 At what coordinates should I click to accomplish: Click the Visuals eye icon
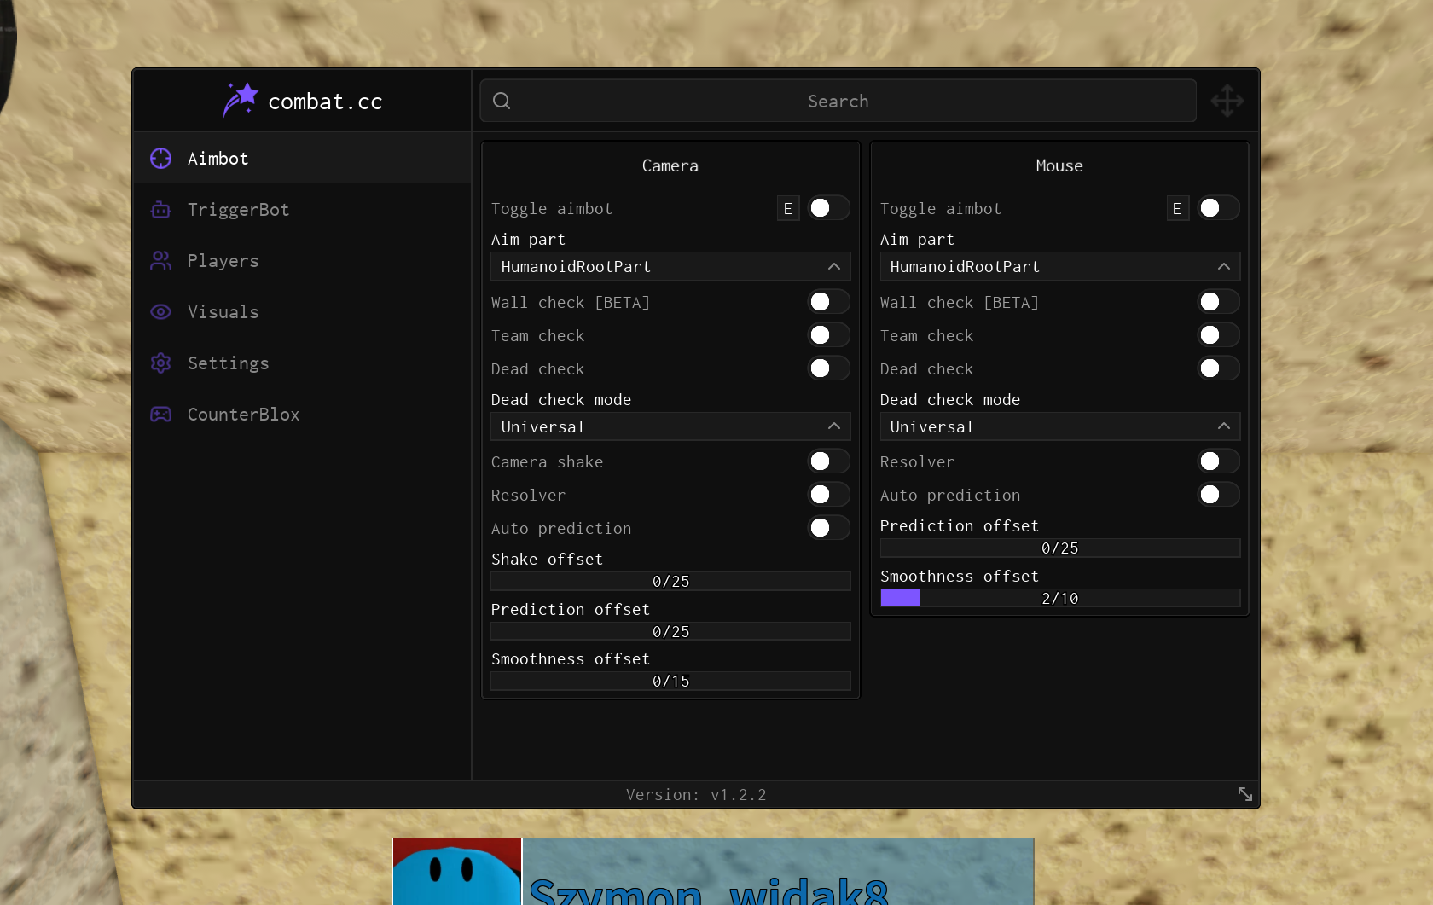(x=160, y=312)
